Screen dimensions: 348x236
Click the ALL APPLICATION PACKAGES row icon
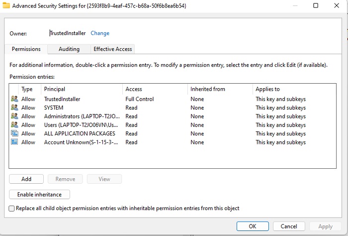point(14,133)
